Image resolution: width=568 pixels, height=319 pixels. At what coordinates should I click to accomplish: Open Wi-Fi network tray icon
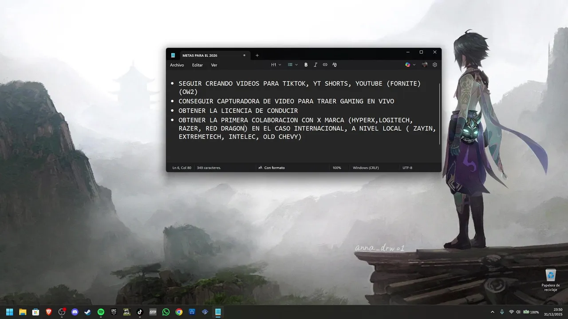click(511, 312)
